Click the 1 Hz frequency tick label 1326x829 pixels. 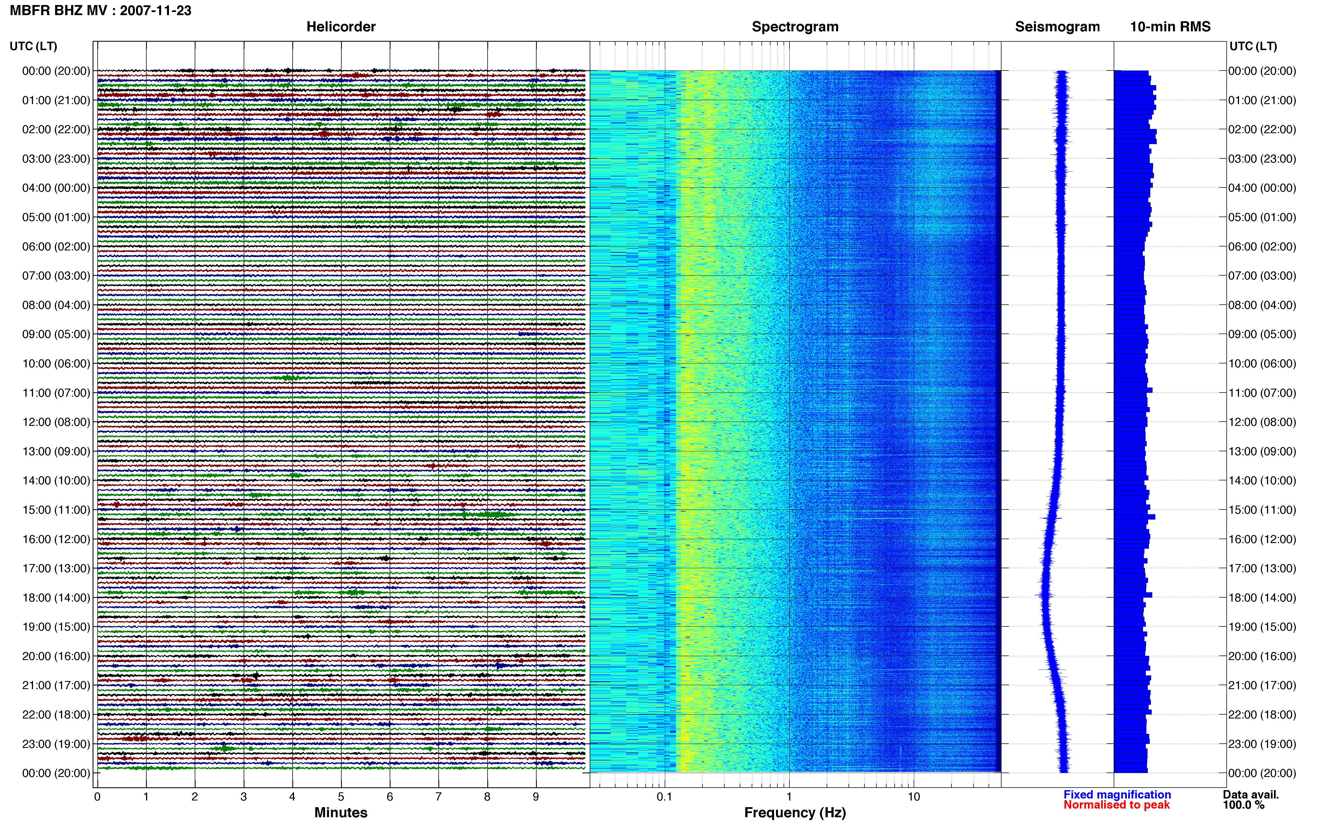[789, 797]
